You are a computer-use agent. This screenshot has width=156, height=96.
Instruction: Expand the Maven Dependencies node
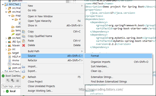[x=6, y=46]
